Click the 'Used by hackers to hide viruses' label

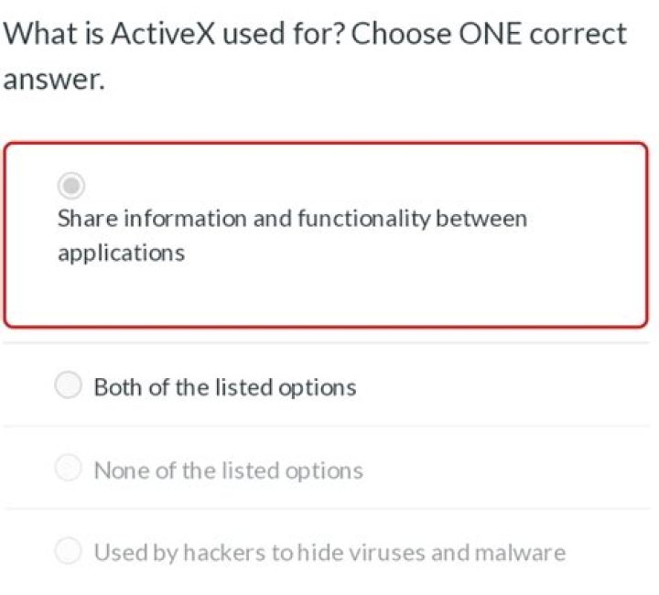pos(329,553)
